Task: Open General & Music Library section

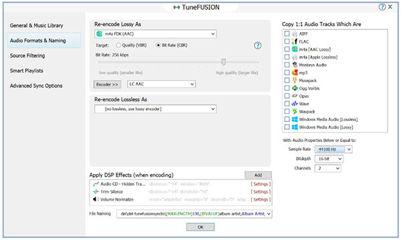Action: pyautogui.click(x=37, y=25)
